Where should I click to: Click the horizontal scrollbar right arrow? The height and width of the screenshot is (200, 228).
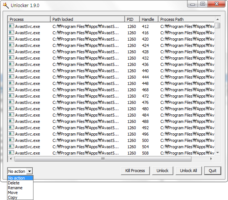(x=211, y=159)
